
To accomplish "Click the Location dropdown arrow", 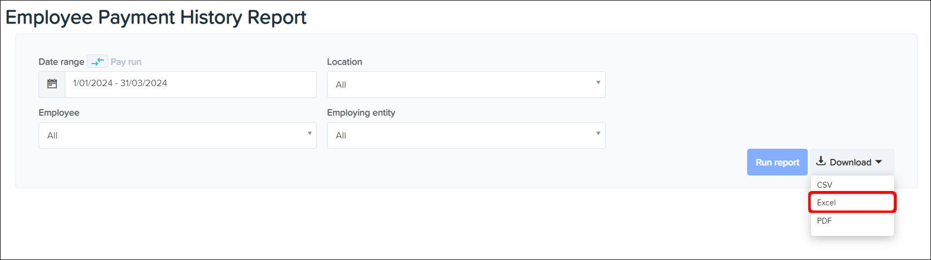I will [598, 83].
